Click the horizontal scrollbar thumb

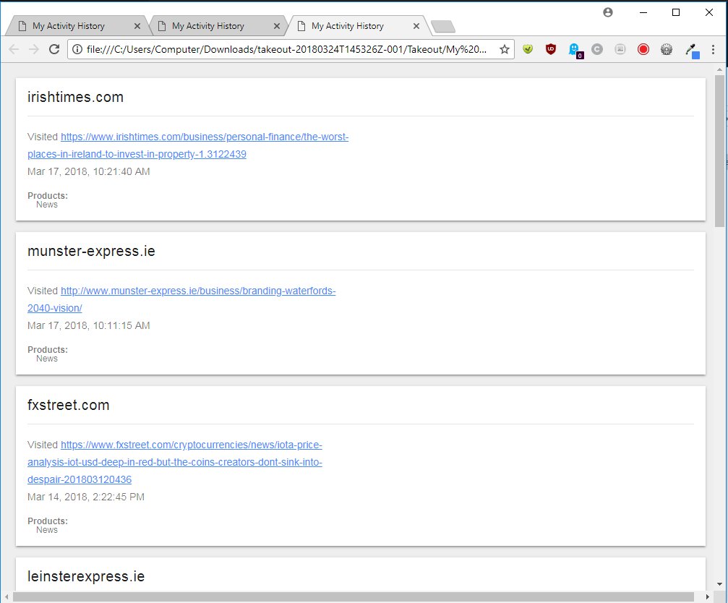[354, 596]
